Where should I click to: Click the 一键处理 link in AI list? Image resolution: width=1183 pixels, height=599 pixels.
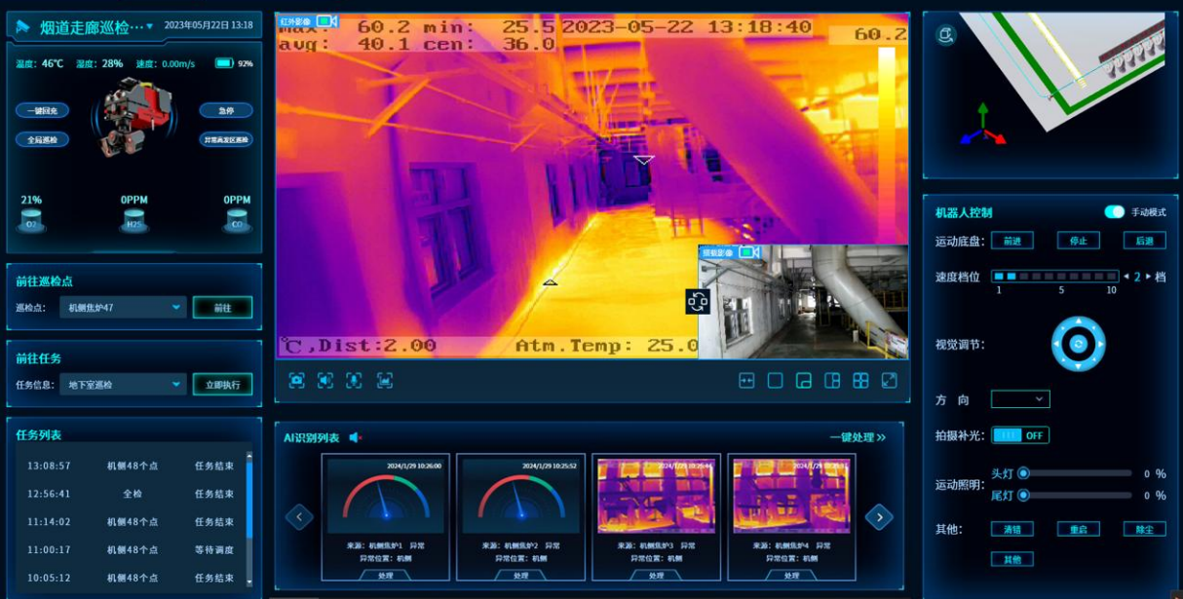pos(857,438)
